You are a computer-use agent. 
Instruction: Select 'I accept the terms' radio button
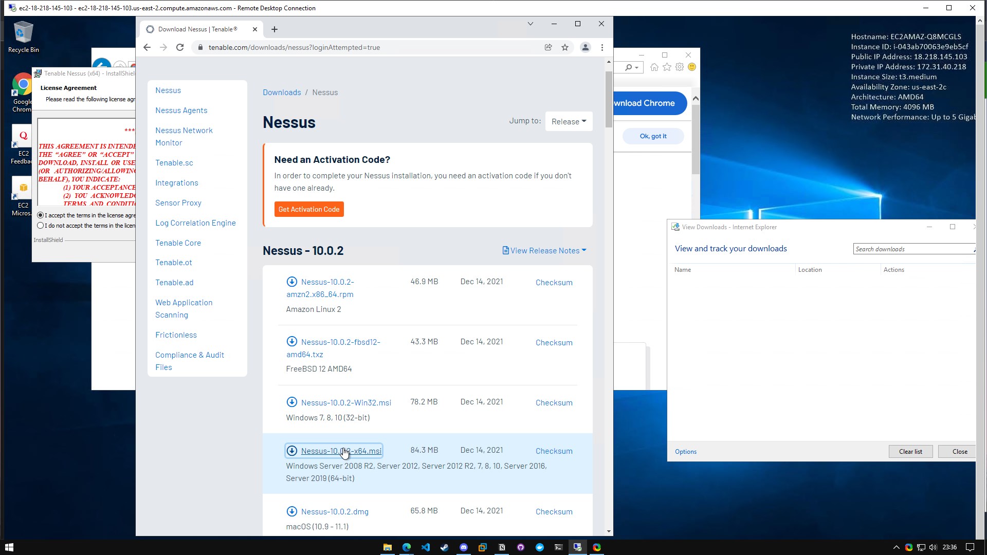pos(41,215)
